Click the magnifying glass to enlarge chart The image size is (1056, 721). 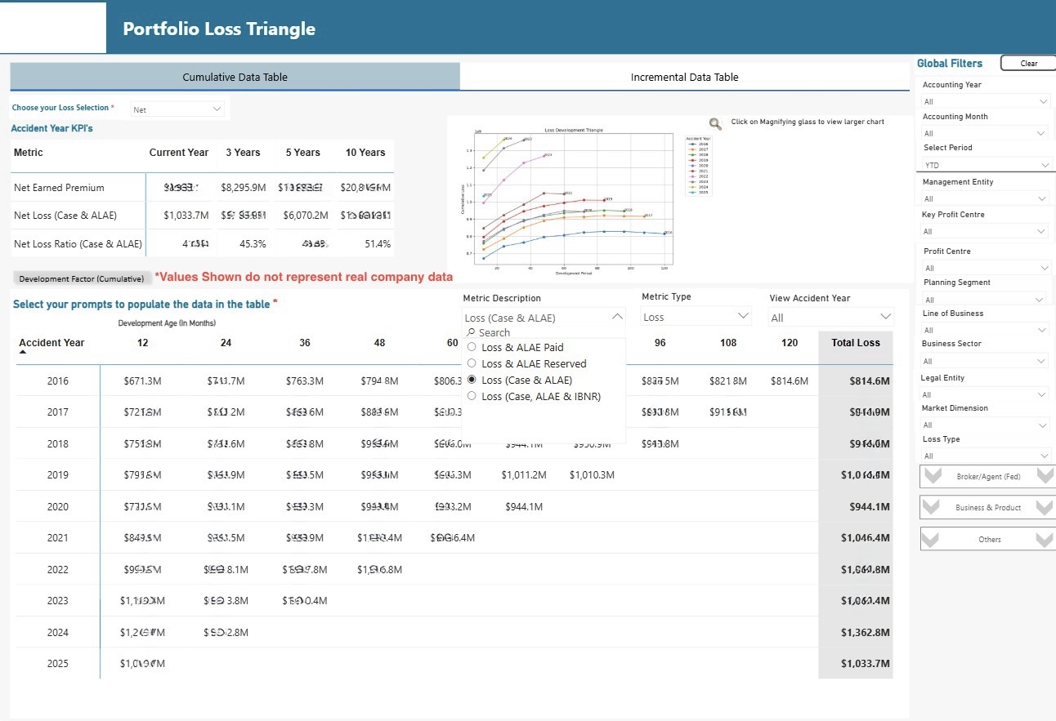click(715, 124)
